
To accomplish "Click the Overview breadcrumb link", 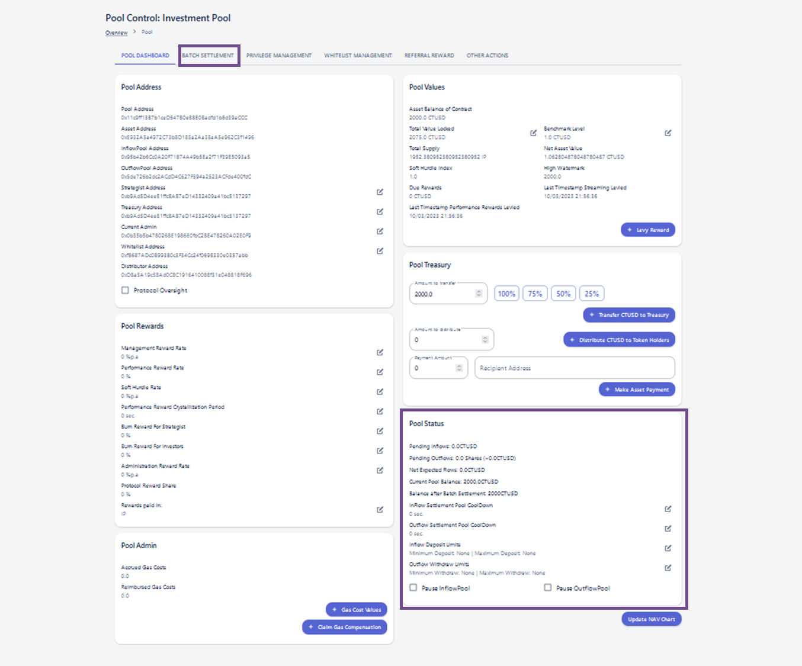I will pos(116,33).
